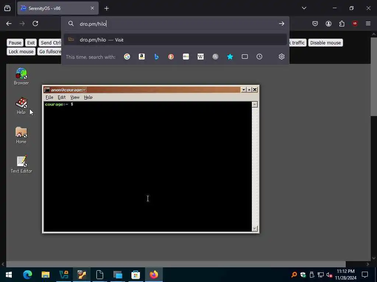Click the Send Ctrl button
This screenshot has height=282, width=377.
coord(50,43)
